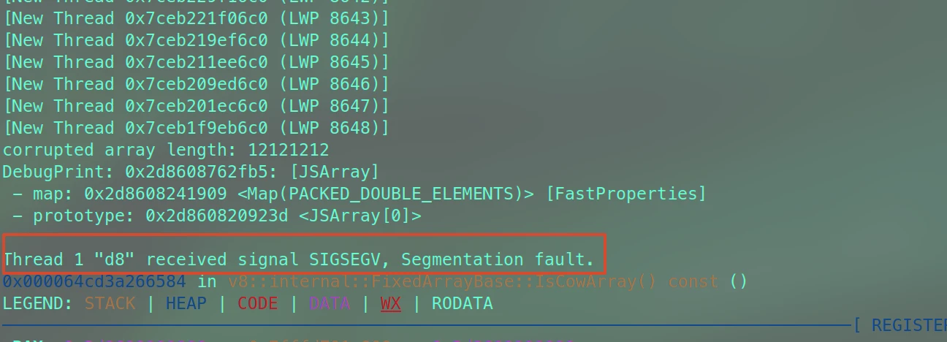The height and width of the screenshot is (342, 947).
Task: Click the SIGSEGV Segmentation fault line
Action: click(x=299, y=259)
